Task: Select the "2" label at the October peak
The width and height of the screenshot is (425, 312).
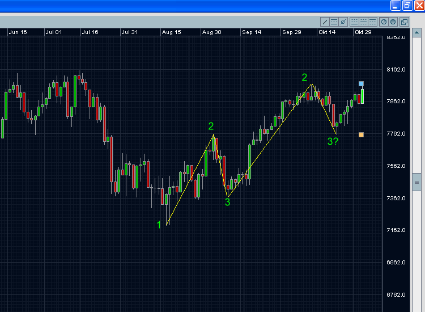Action: (304, 78)
